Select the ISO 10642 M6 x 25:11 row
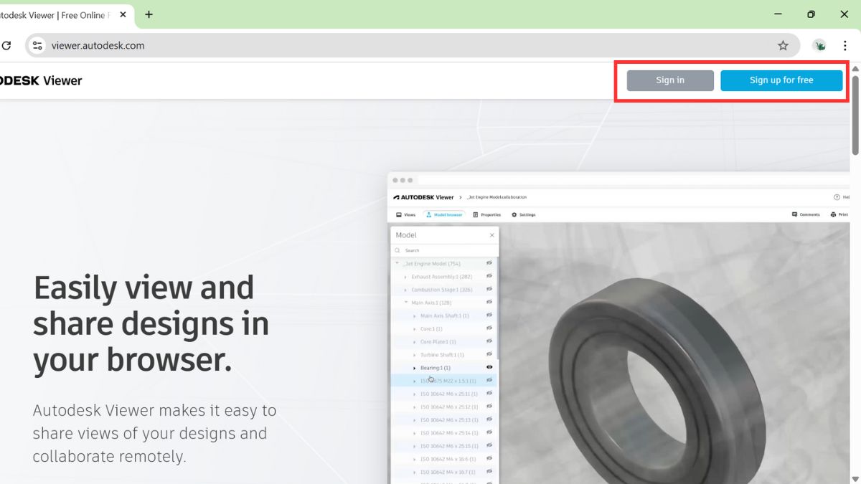The image size is (861, 484). pos(444,394)
